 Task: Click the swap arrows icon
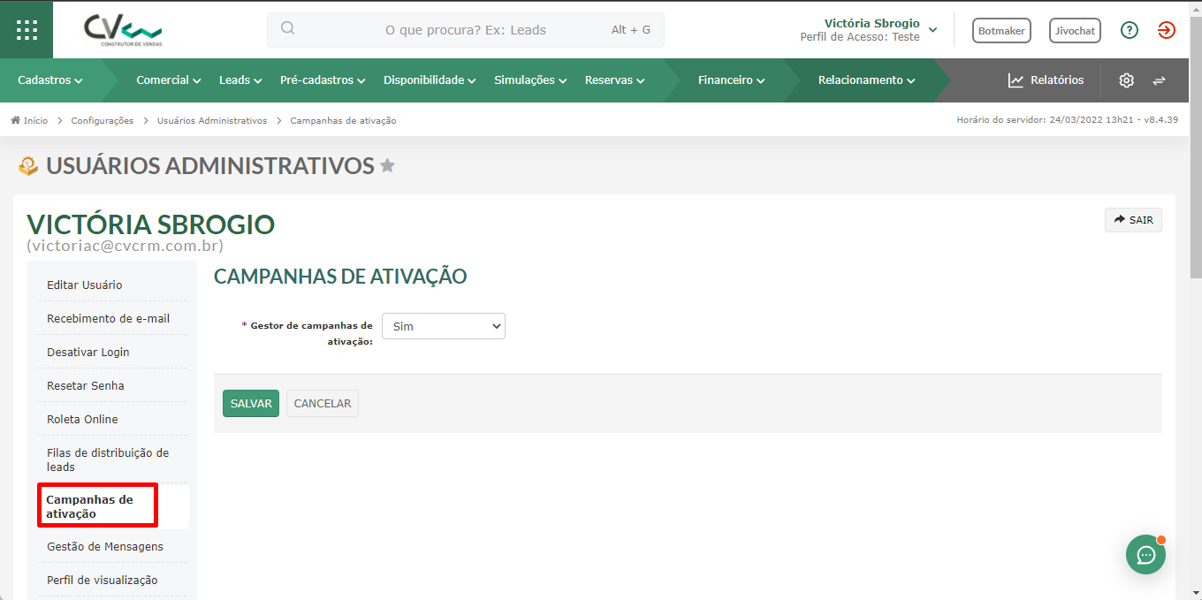(1159, 80)
